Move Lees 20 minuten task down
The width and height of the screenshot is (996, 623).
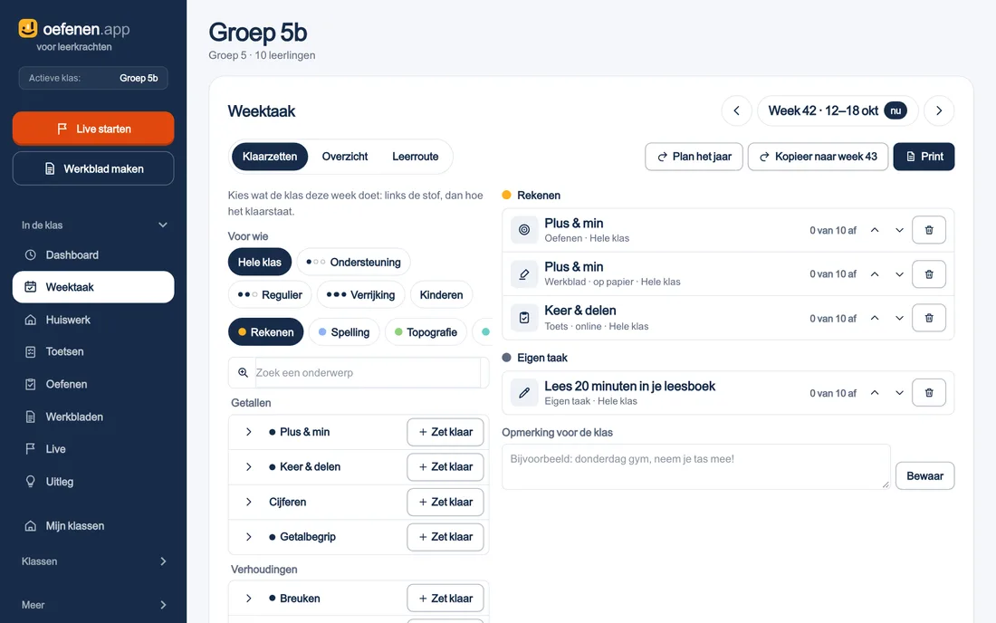pyautogui.click(x=899, y=393)
